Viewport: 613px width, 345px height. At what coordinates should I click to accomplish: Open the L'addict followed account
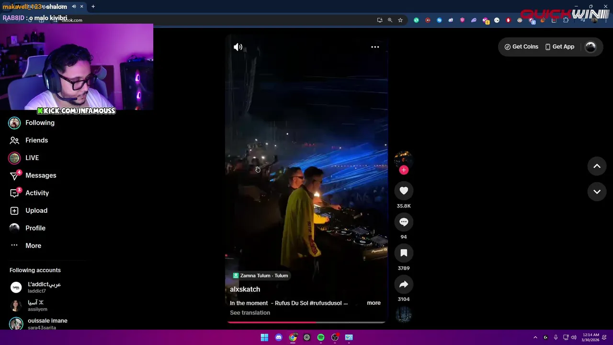click(36, 287)
